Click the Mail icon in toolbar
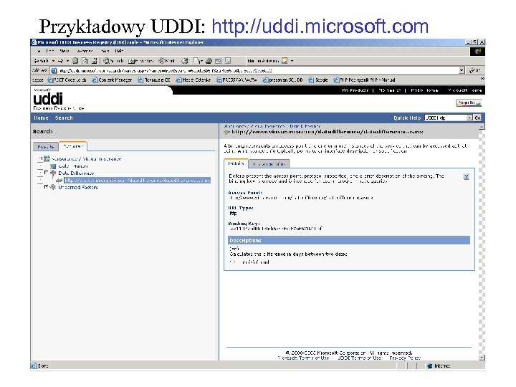The width and height of the screenshot is (516, 387). (198, 61)
